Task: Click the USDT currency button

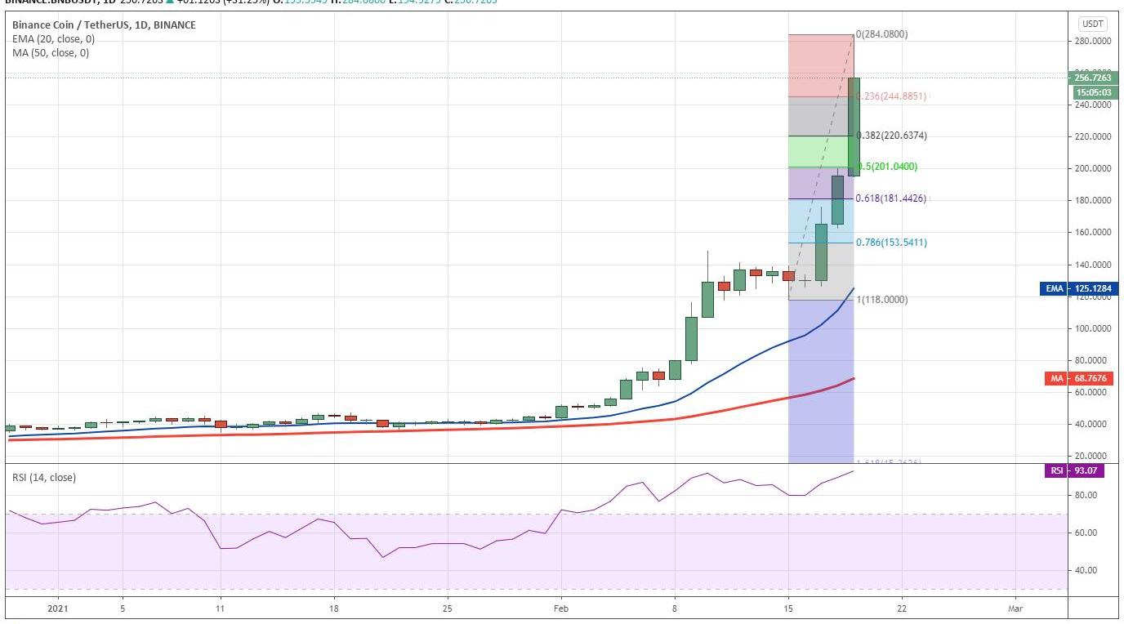Action: (x=1091, y=24)
